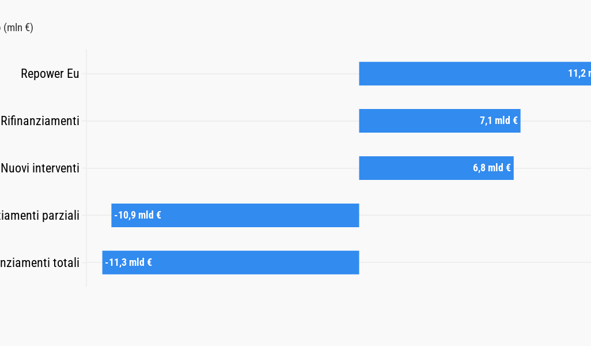Viewport: 591px width, 346px height.
Task: Click the vertical axis line of the chart
Action: pos(86,168)
